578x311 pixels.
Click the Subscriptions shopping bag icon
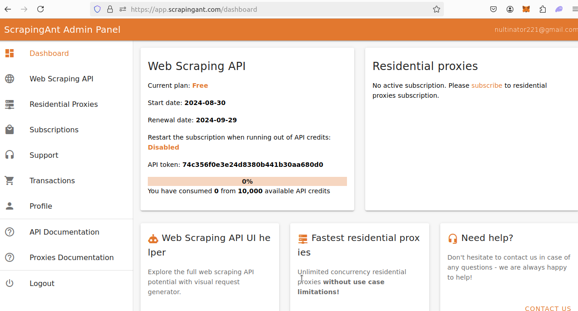click(x=10, y=130)
